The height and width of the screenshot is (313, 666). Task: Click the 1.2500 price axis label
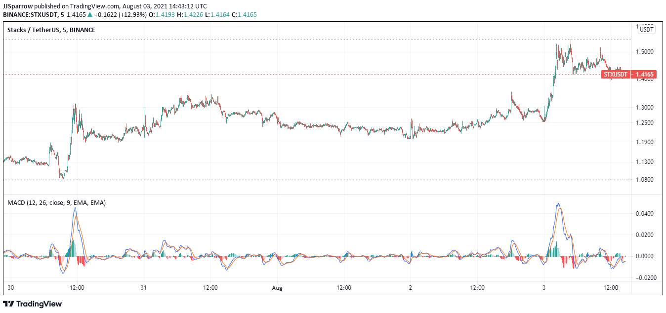tap(645, 123)
